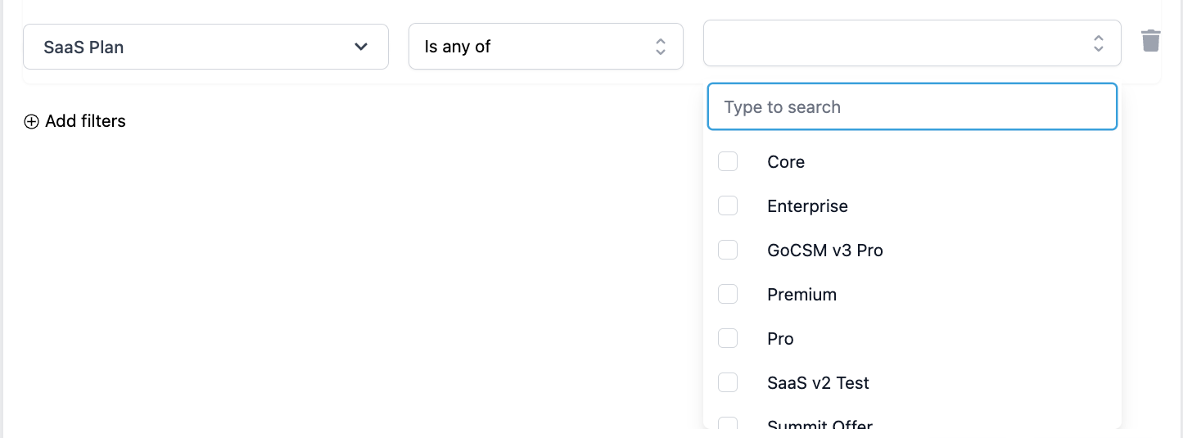This screenshot has width=1183, height=438.
Task: Click the SaaS Plan chevron arrow
Action: [x=360, y=47]
